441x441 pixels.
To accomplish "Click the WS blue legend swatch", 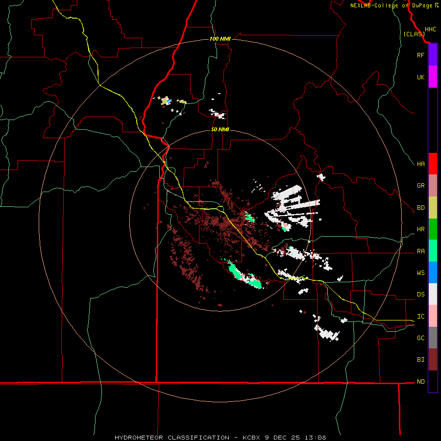I will pyautogui.click(x=433, y=272).
